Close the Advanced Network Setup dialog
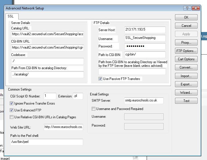Image resolution: width=207 pixels, height=160 pixels. [x=196, y=8]
